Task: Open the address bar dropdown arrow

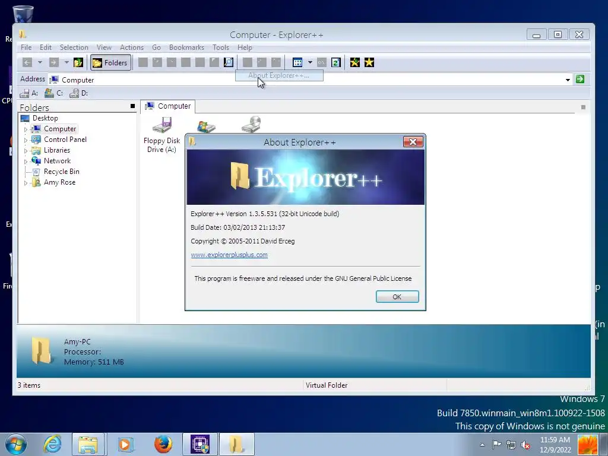Action: [x=568, y=80]
